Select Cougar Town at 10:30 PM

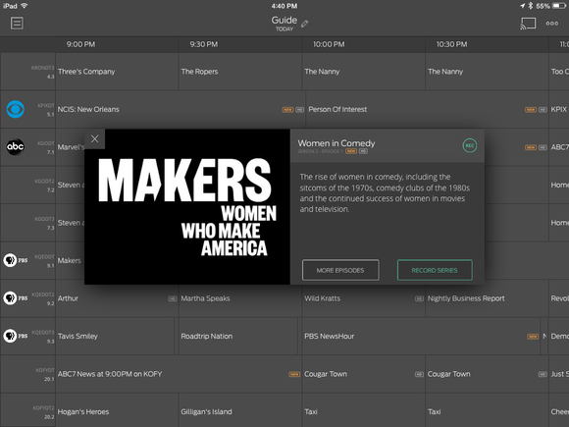(x=487, y=374)
